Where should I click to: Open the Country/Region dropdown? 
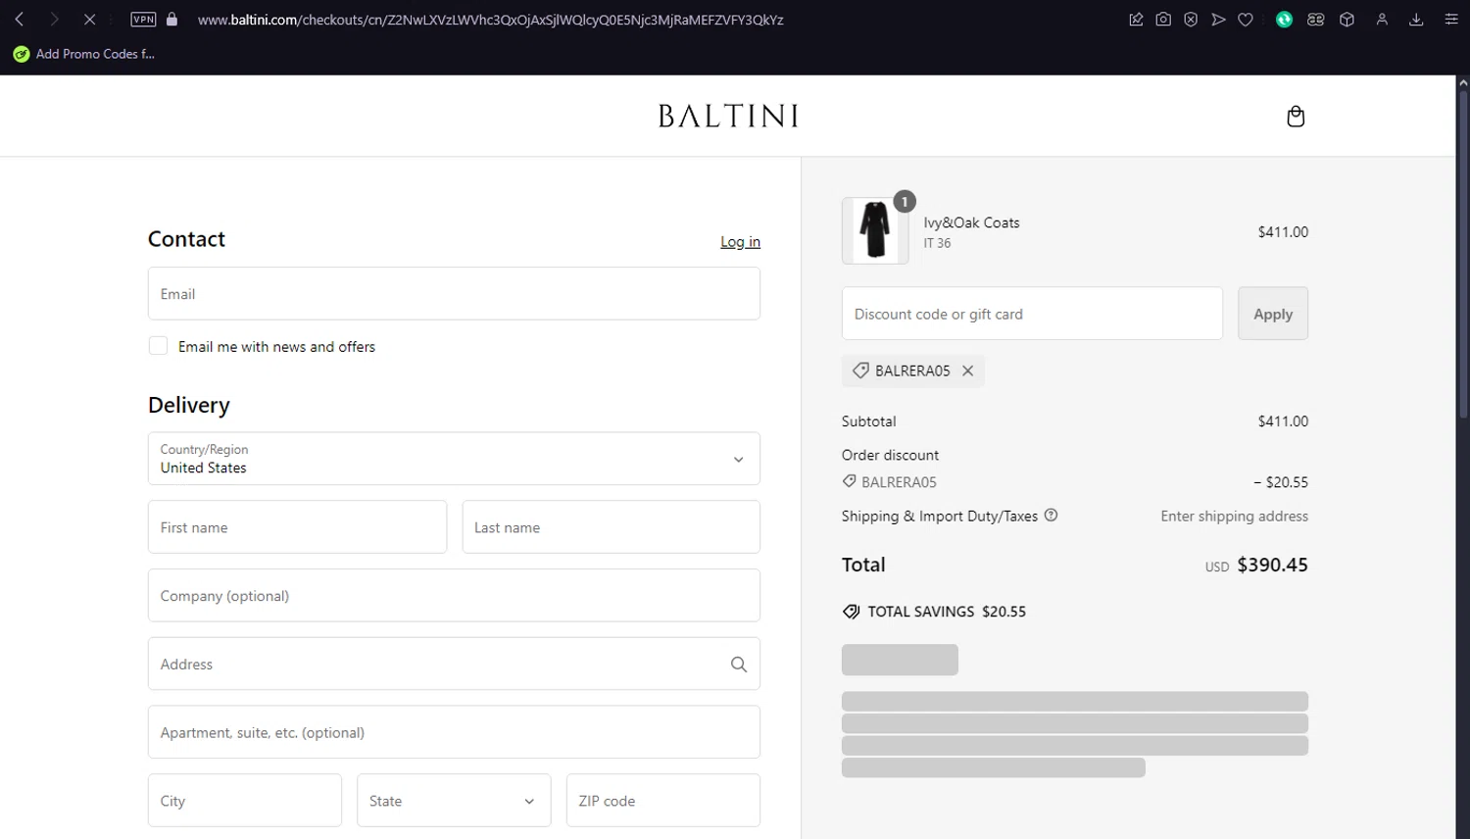point(454,459)
